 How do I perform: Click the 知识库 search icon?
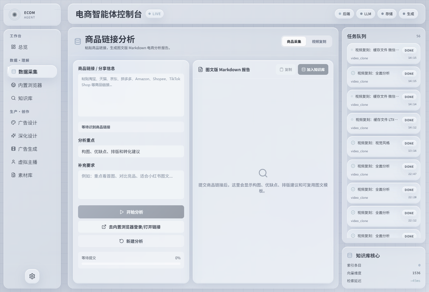pos(13,98)
